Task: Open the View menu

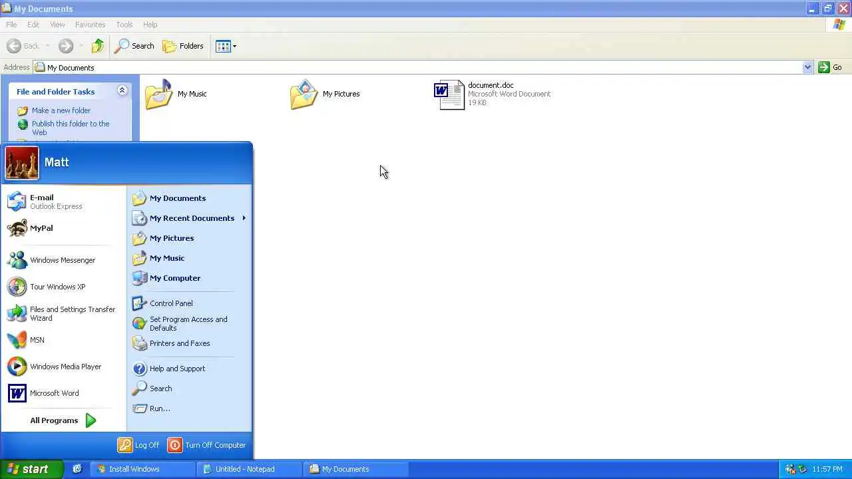Action: pos(57,25)
